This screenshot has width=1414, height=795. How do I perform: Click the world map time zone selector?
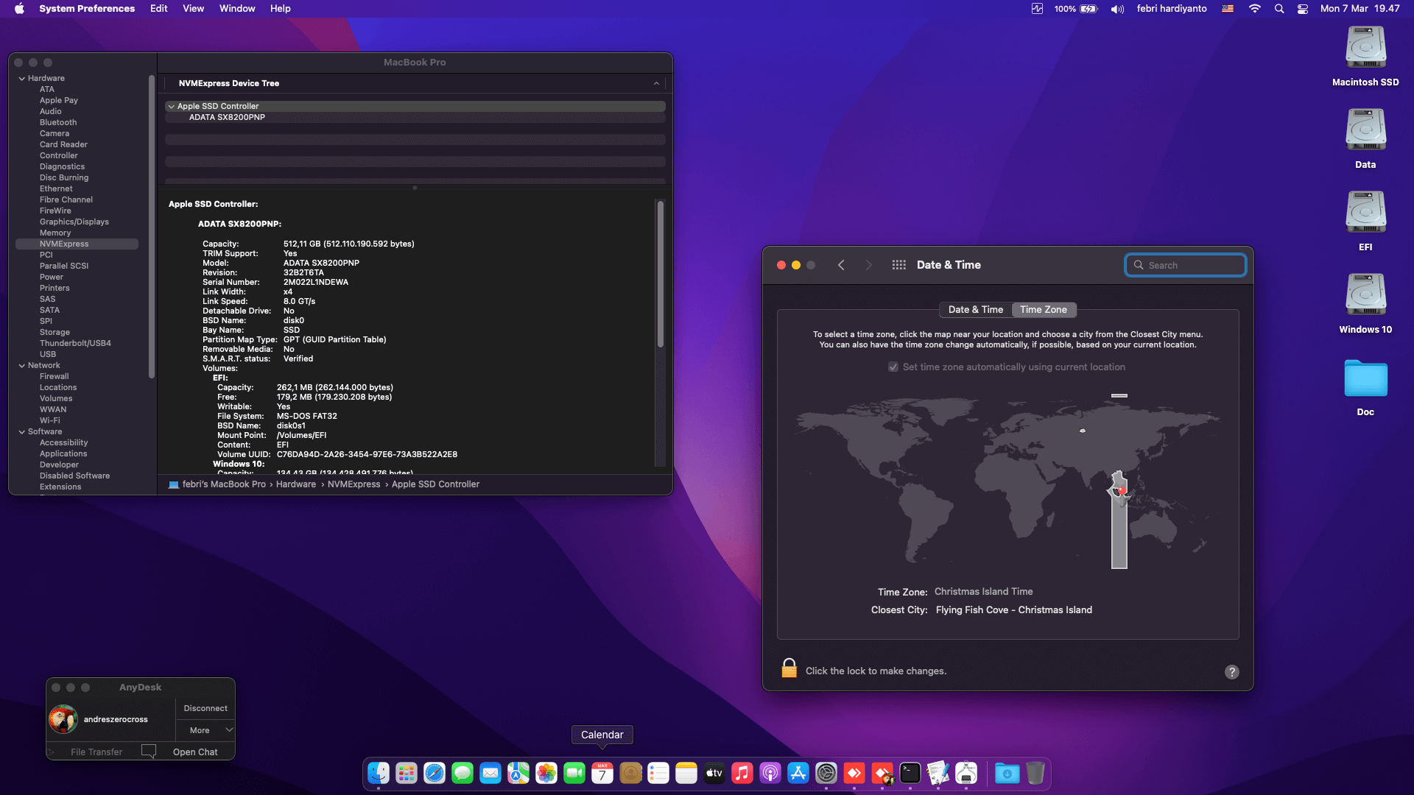click(1007, 480)
